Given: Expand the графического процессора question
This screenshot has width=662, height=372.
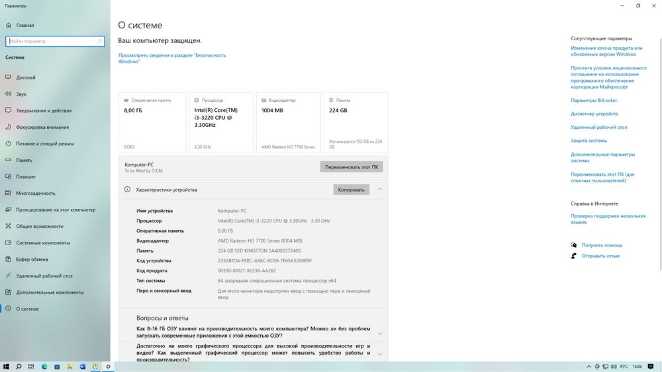Looking at the screenshot, I should pos(380,354).
